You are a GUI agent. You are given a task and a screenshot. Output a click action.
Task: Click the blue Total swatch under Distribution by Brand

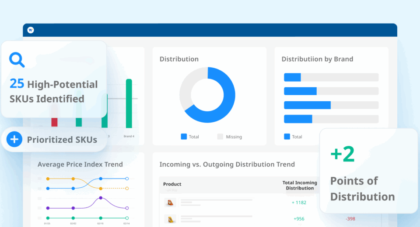click(287, 137)
